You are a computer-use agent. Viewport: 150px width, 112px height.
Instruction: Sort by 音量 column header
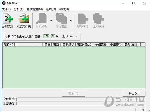(x=47, y=44)
